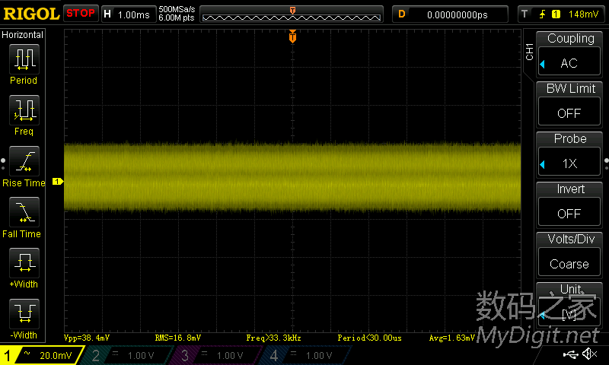The image size is (609, 365).
Task: Toggle the muted sound speaker icon
Action: (x=589, y=354)
